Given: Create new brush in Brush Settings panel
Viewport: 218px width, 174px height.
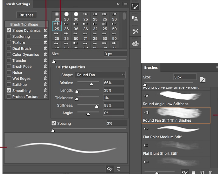Looking at the screenshot, I should (x=118, y=169).
